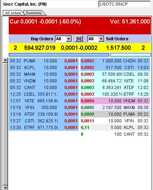Click the buy-side blue volume bar
This screenshot has width=153, height=190.
pyautogui.click(x=59, y=55)
